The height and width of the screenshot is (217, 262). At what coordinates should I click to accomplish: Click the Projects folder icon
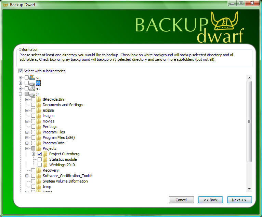[39, 148]
